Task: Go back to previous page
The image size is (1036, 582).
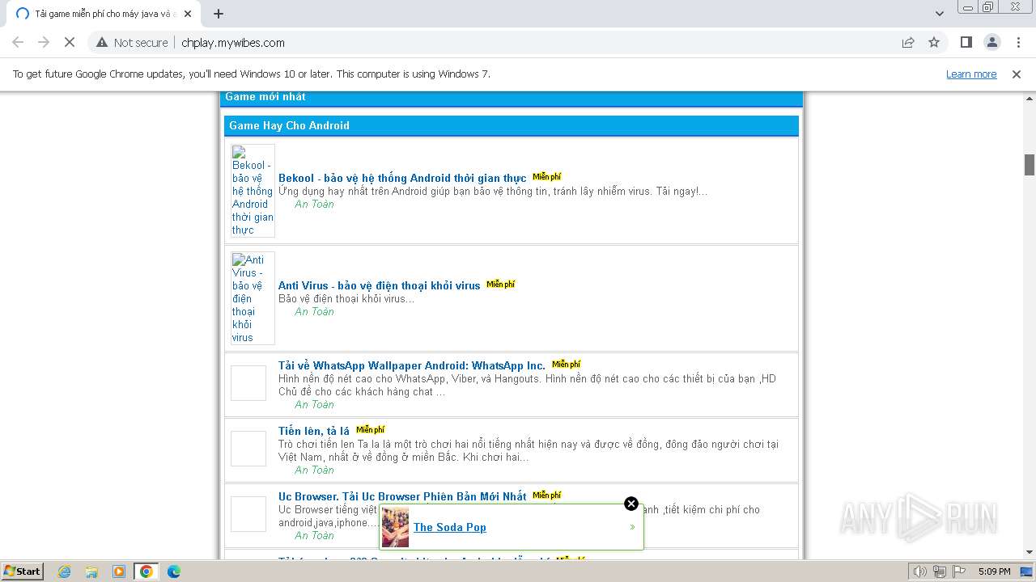Action: click(18, 42)
